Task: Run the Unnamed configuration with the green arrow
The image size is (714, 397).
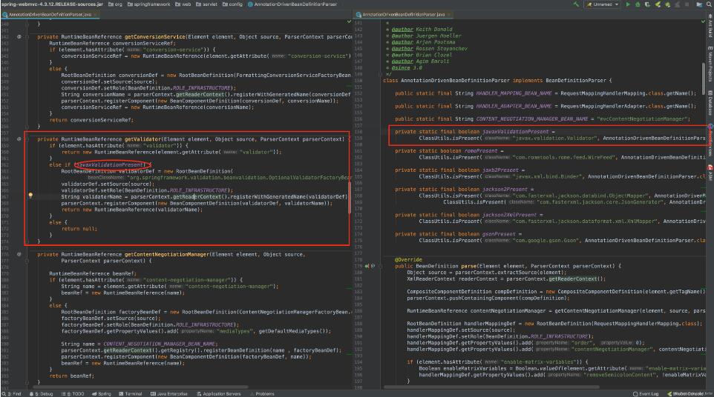Action: click(x=627, y=4)
